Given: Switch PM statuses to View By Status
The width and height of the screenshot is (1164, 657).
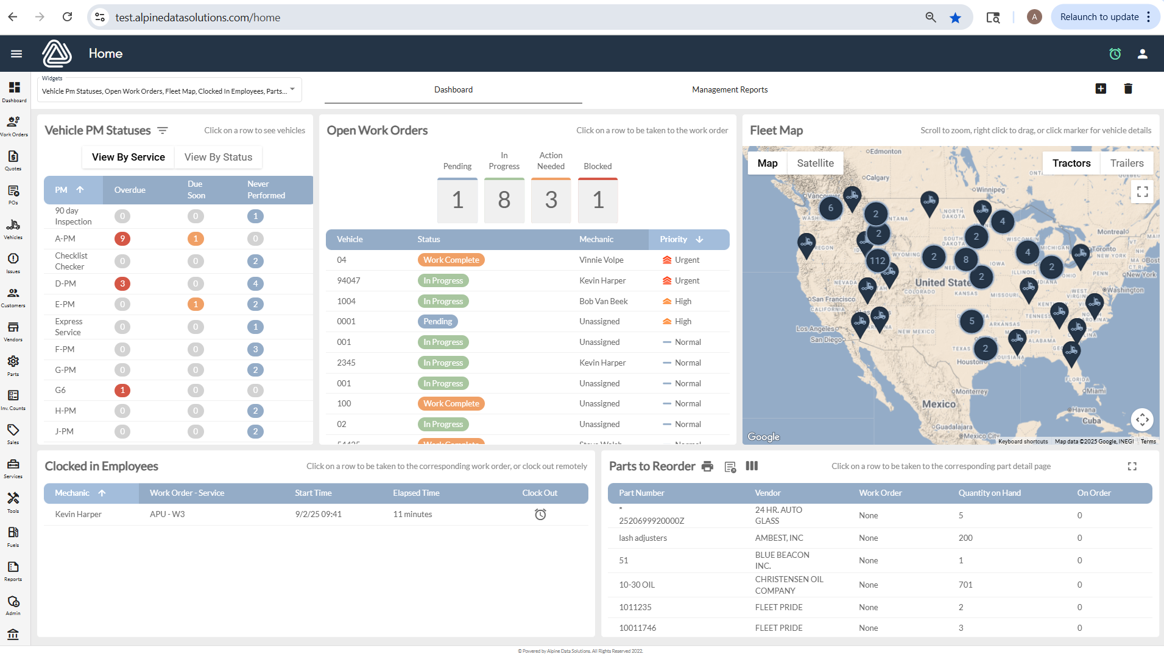Looking at the screenshot, I should point(217,157).
